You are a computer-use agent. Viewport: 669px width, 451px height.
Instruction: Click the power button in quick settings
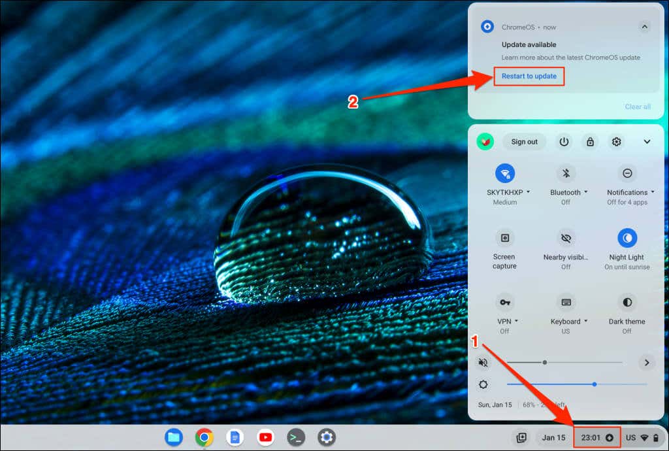tap(564, 142)
